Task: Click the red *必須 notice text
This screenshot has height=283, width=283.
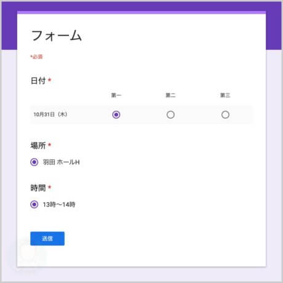Action: coord(36,57)
